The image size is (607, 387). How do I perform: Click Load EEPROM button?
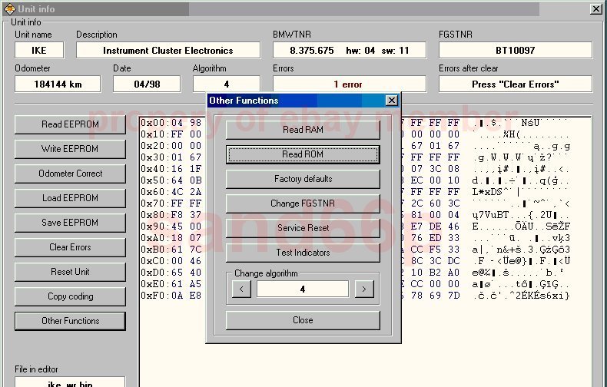tap(70, 198)
